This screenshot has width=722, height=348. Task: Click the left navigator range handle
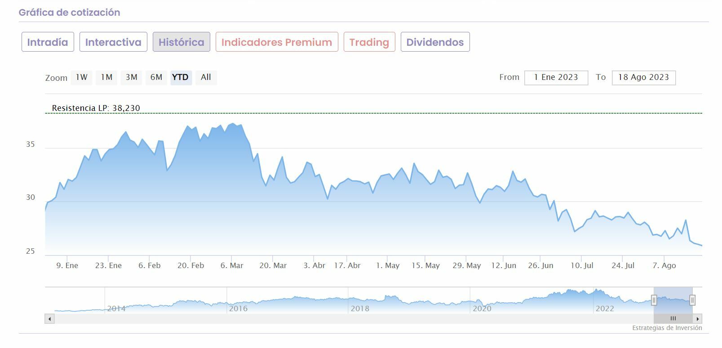654,300
